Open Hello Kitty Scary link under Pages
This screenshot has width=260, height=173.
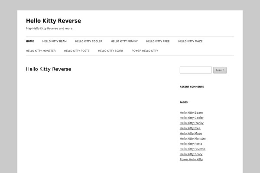pos(191,154)
